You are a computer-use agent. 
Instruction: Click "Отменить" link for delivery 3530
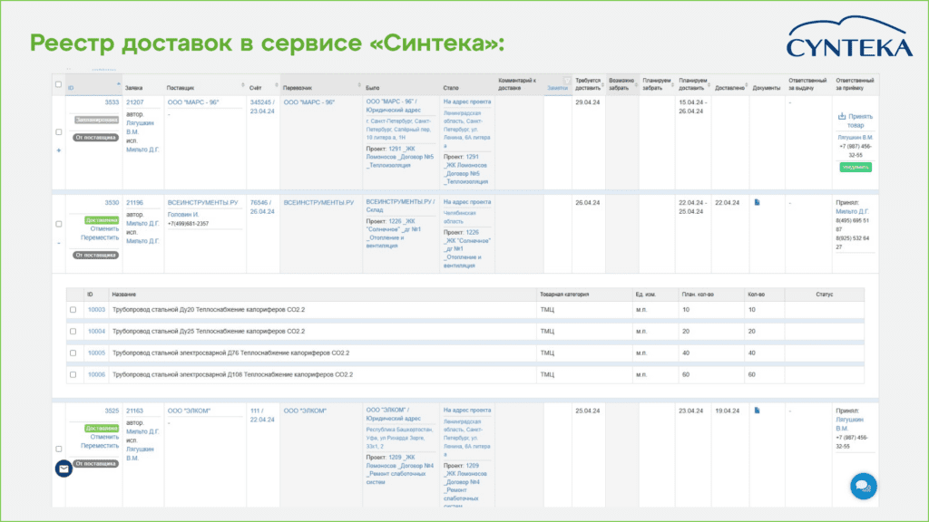pos(104,228)
